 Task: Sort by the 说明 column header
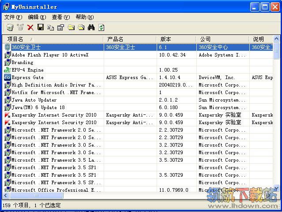tap(261, 39)
